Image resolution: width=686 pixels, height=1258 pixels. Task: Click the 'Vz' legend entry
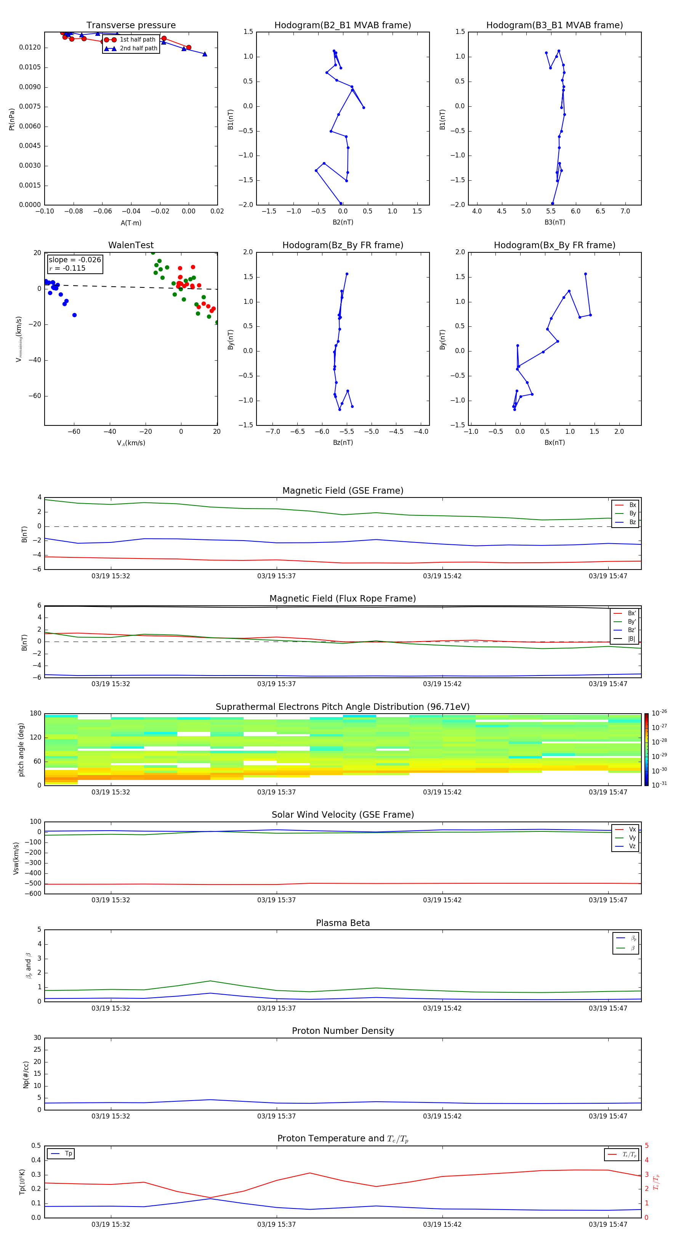[625, 846]
